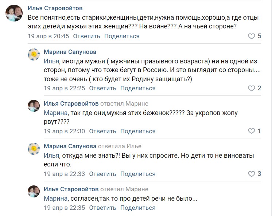This screenshot has height=216, width=272.
Task: Like Марина's comment posted at 22:25
Action: point(251,88)
